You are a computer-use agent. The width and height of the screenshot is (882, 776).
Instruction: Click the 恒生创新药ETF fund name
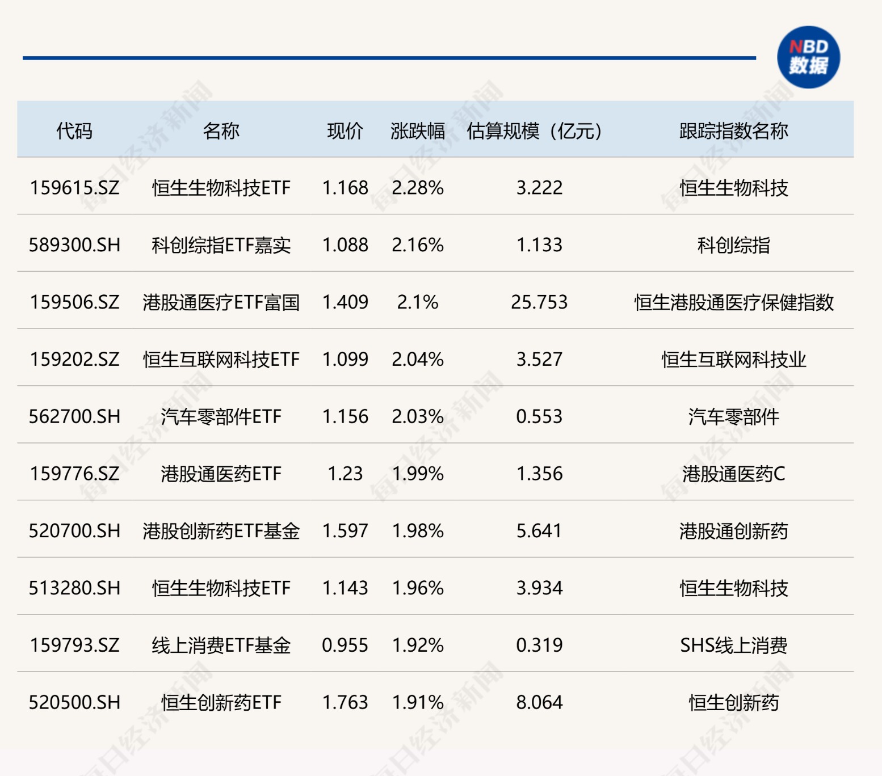tap(221, 703)
